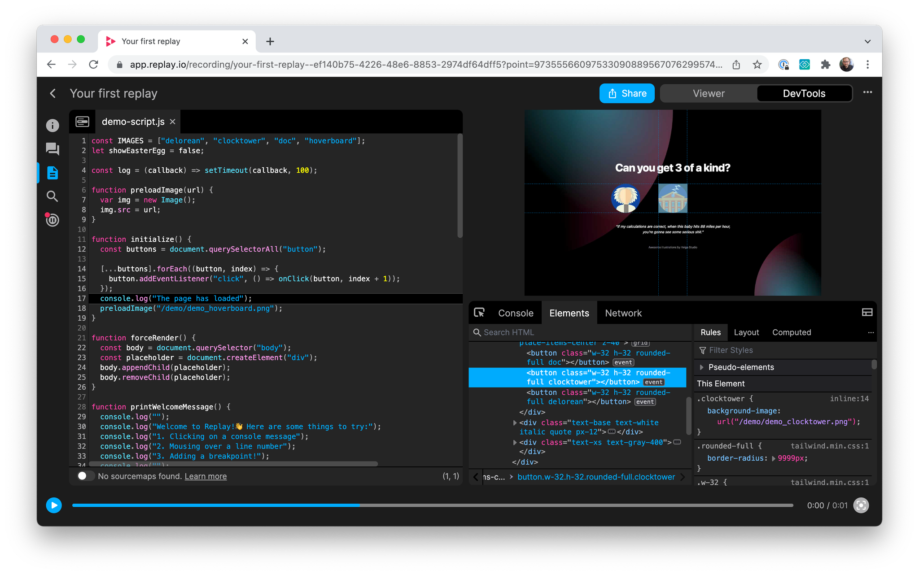This screenshot has height=575, width=919.
Task: Open the Pause/Breakpoints debugger icon
Action: pos(52,220)
